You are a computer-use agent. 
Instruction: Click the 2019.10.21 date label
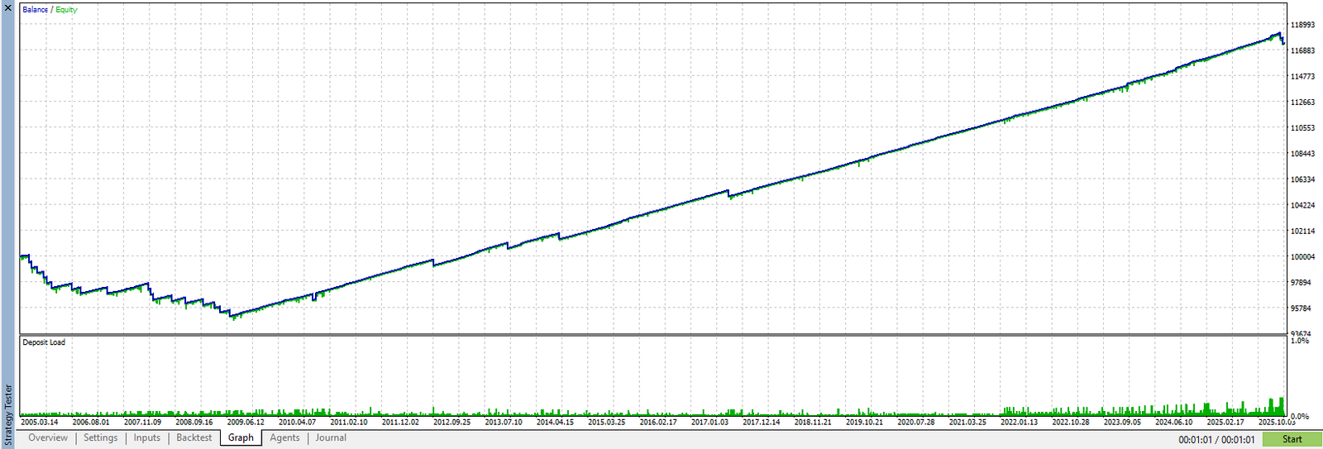pos(864,423)
